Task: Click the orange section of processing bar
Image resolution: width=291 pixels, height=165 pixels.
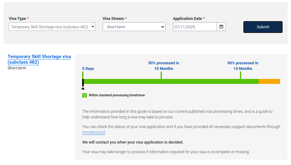Action: tap(270, 81)
